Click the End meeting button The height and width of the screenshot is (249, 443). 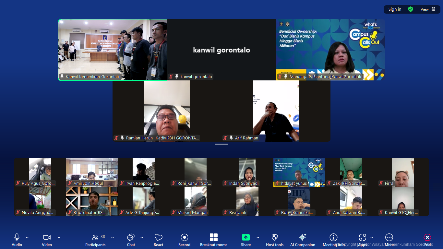[427, 238]
